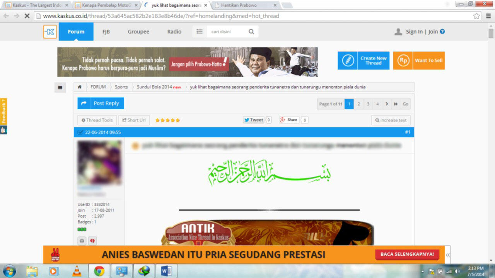
Task: Click the Go page jump button
Action: point(405,104)
